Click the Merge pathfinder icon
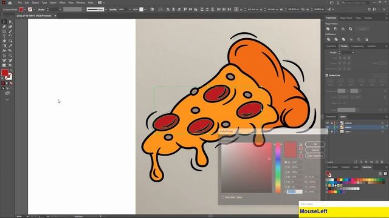The height and width of the screenshot is (218, 389). [343, 39]
